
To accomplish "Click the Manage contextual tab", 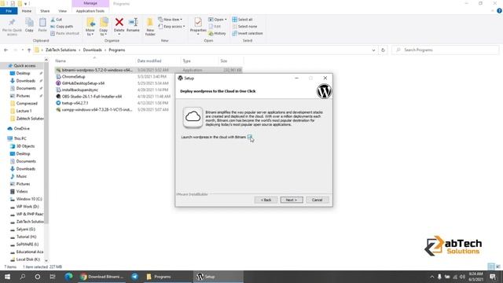I will click(90, 3).
